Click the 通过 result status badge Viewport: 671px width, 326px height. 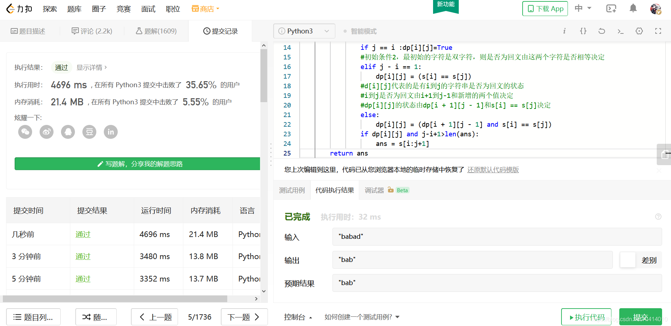point(61,67)
